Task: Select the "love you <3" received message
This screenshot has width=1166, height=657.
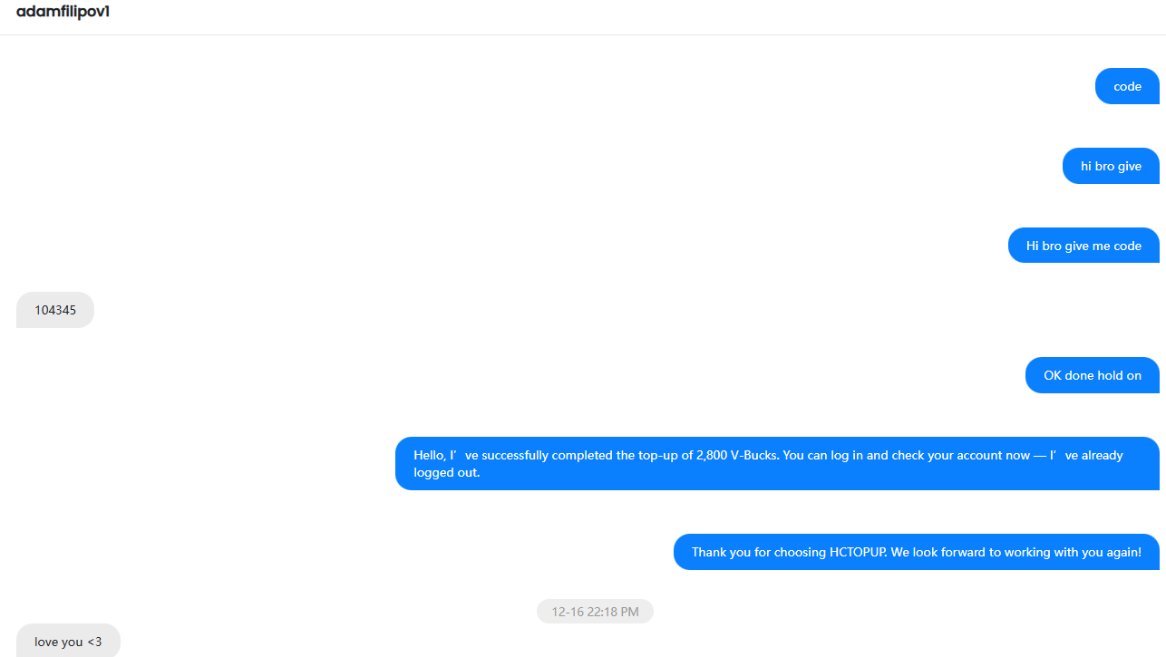Action: coord(68,640)
